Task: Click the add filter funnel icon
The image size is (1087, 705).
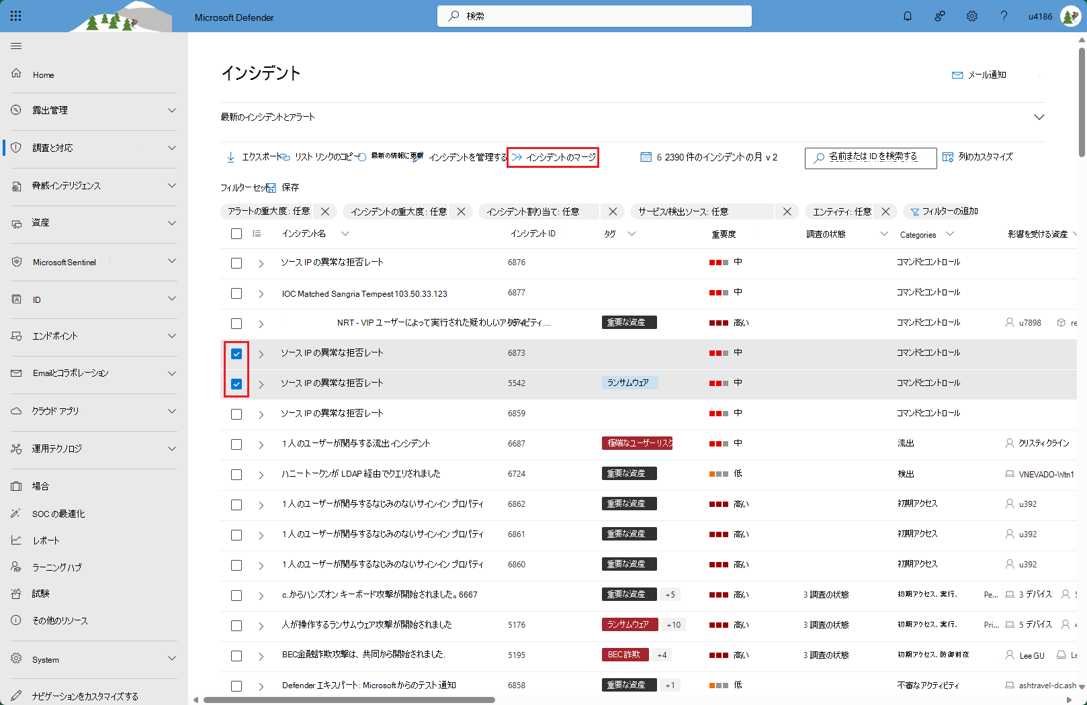Action: coord(914,211)
